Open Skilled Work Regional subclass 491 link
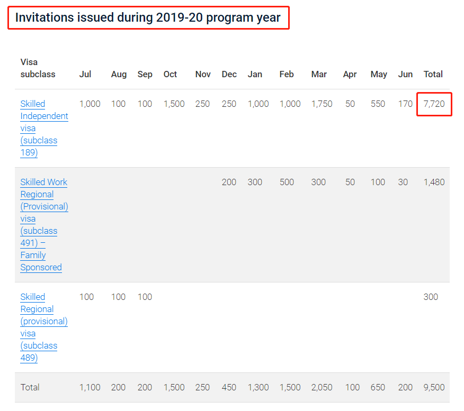 click(44, 225)
